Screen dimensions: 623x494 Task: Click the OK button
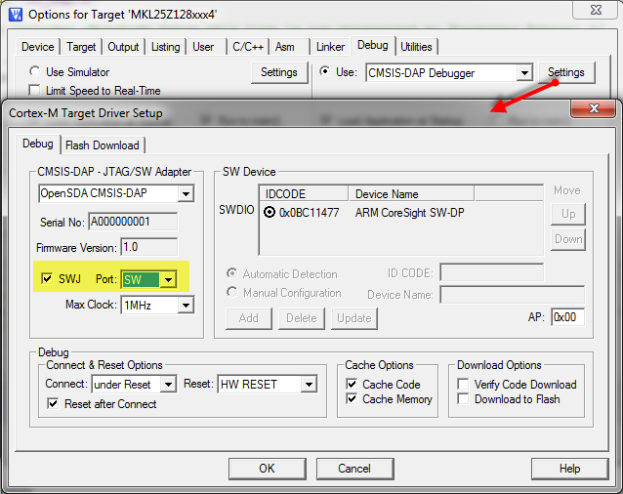click(x=267, y=469)
